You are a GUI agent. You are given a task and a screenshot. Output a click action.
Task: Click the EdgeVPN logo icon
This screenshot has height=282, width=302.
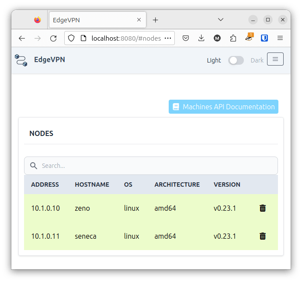coord(21,60)
